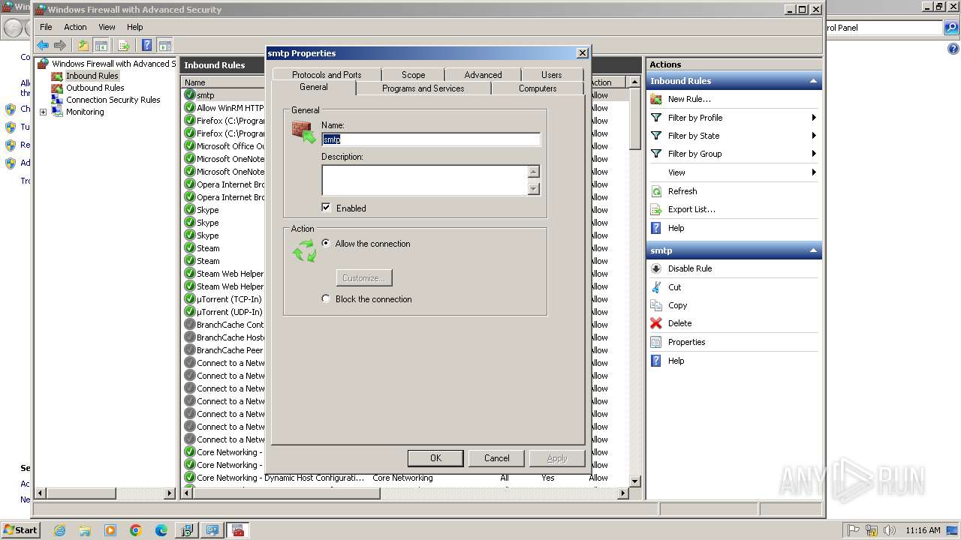Click the Help icon under smtp section
Viewport: 961px width, 540px height.
pos(656,361)
